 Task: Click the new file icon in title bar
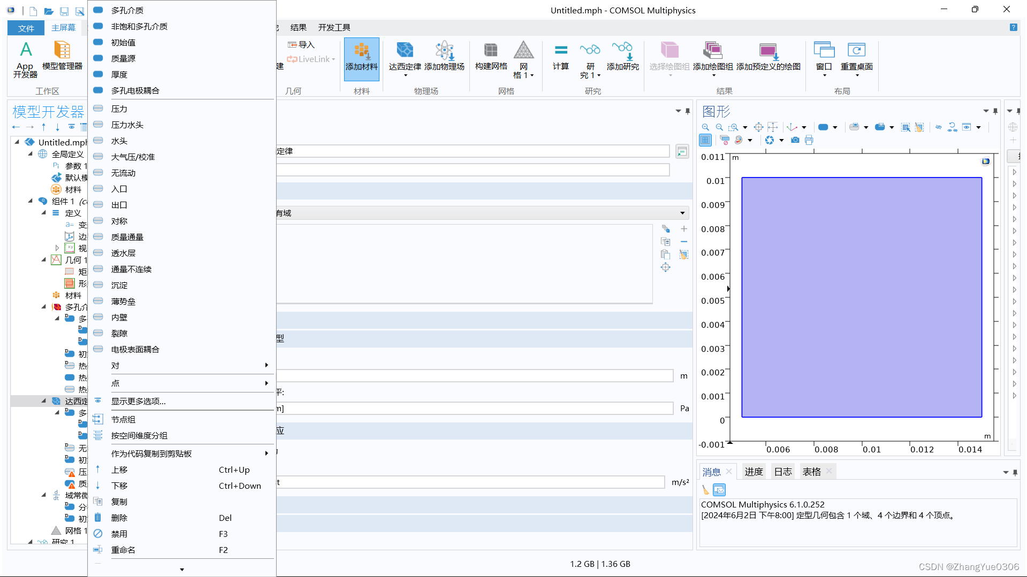pos(33,11)
